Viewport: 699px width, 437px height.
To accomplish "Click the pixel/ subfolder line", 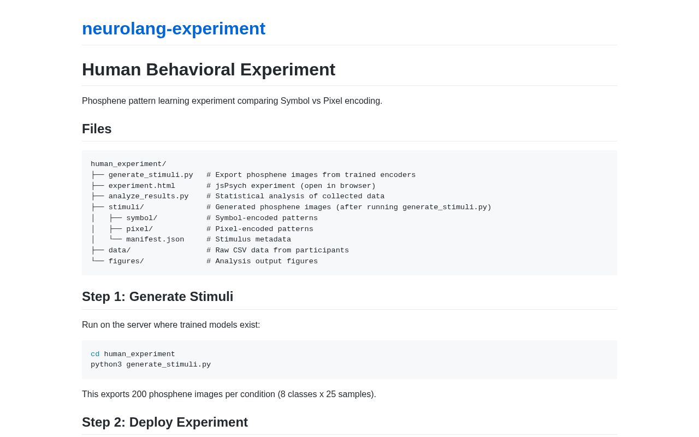I will 202,229.
